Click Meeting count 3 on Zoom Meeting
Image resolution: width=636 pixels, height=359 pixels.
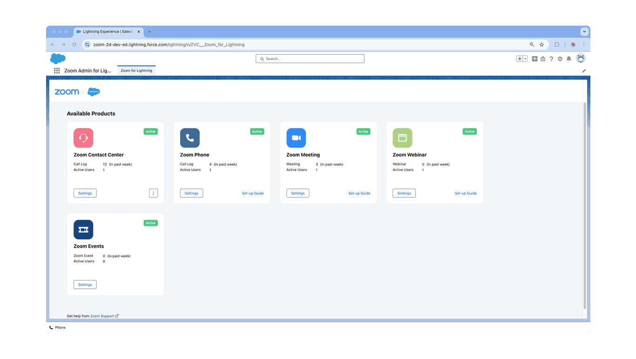coord(317,164)
